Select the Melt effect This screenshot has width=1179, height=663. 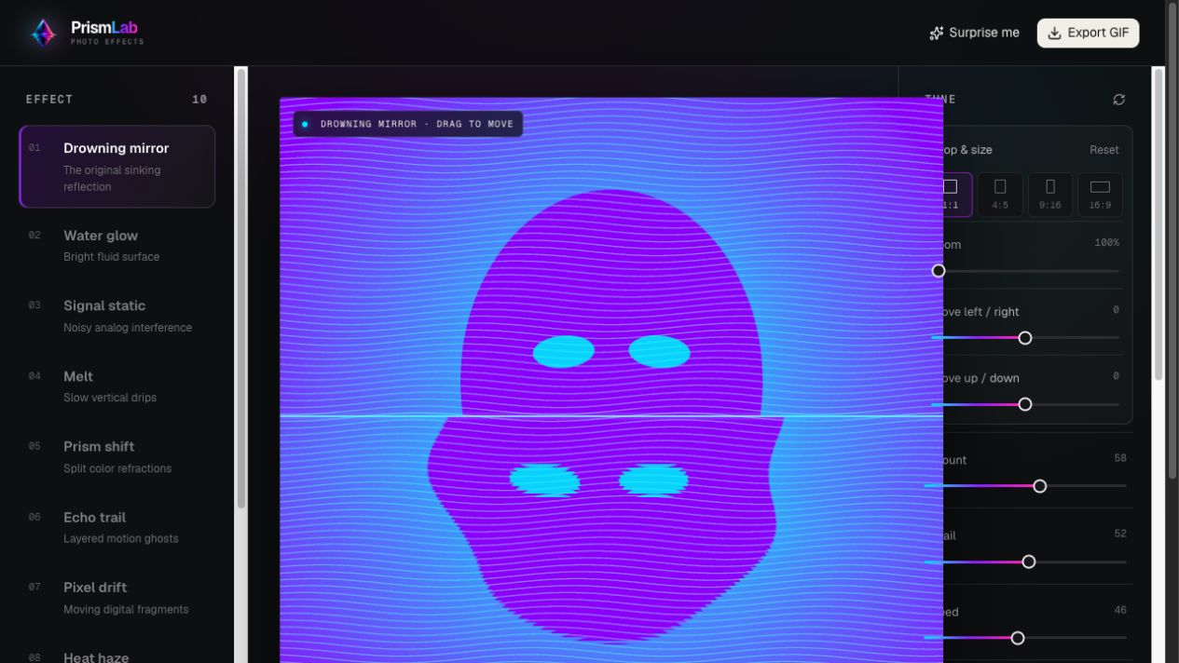click(x=117, y=386)
